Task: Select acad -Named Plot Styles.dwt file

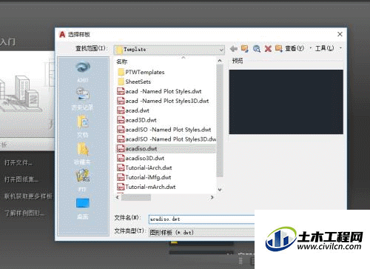Action: [x=159, y=91]
